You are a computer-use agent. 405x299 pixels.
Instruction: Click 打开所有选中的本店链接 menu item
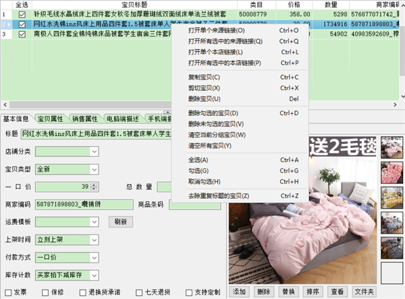click(x=240, y=63)
